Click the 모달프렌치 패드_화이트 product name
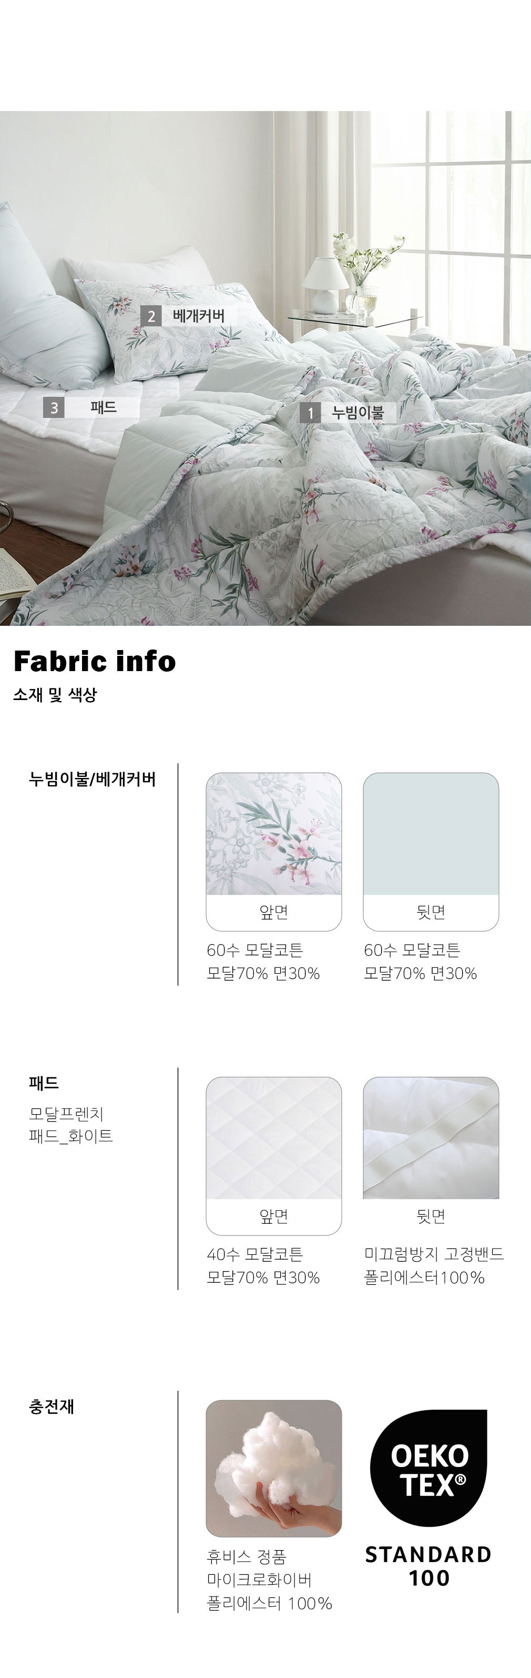Viewport: 531px width, 1678px height. pyautogui.click(x=71, y=1125)
